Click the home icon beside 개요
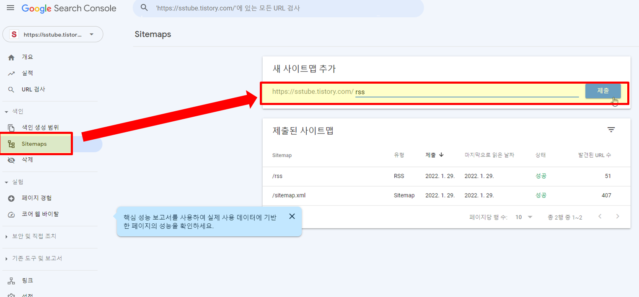 (x=11, y=57)
